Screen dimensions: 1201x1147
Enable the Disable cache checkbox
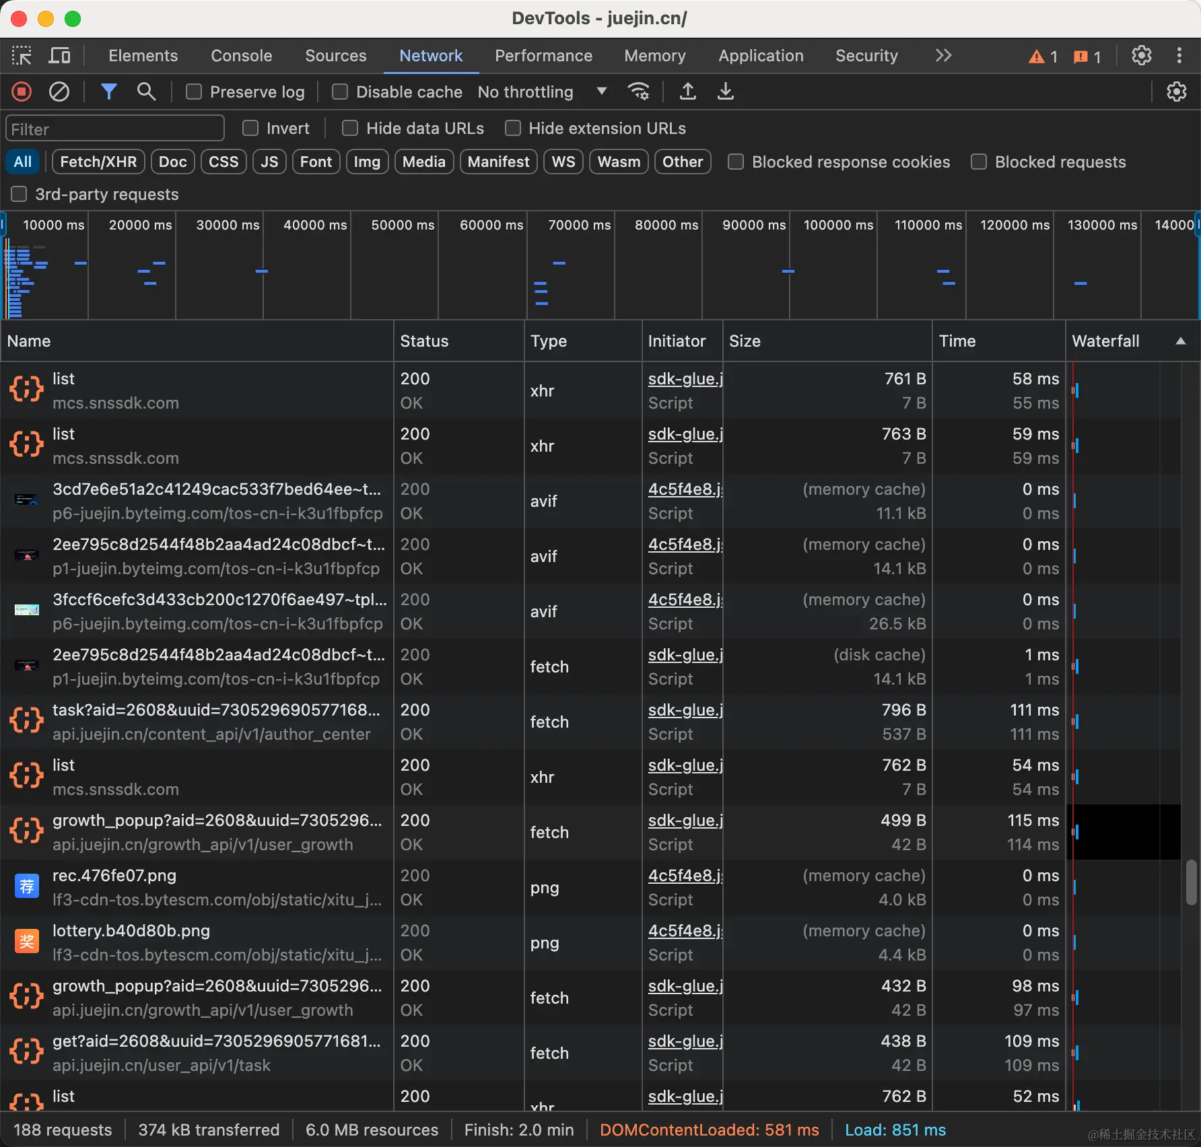pyautogui.click(x=340, y=92)
